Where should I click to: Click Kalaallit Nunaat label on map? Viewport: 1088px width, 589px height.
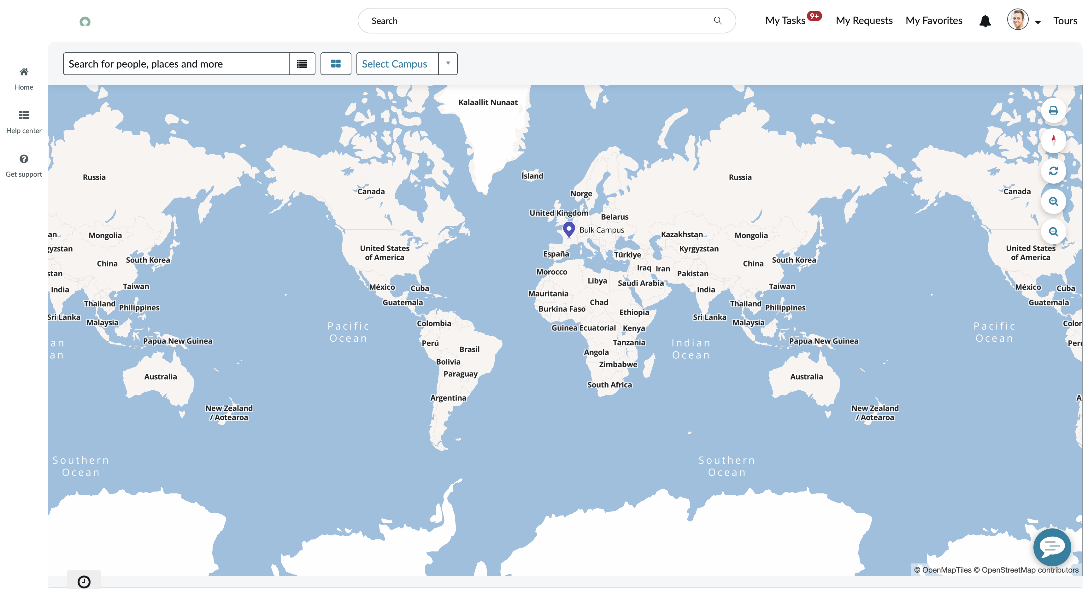488,102
